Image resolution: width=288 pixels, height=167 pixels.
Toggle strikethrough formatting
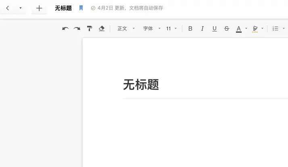[x=226, y=29]
